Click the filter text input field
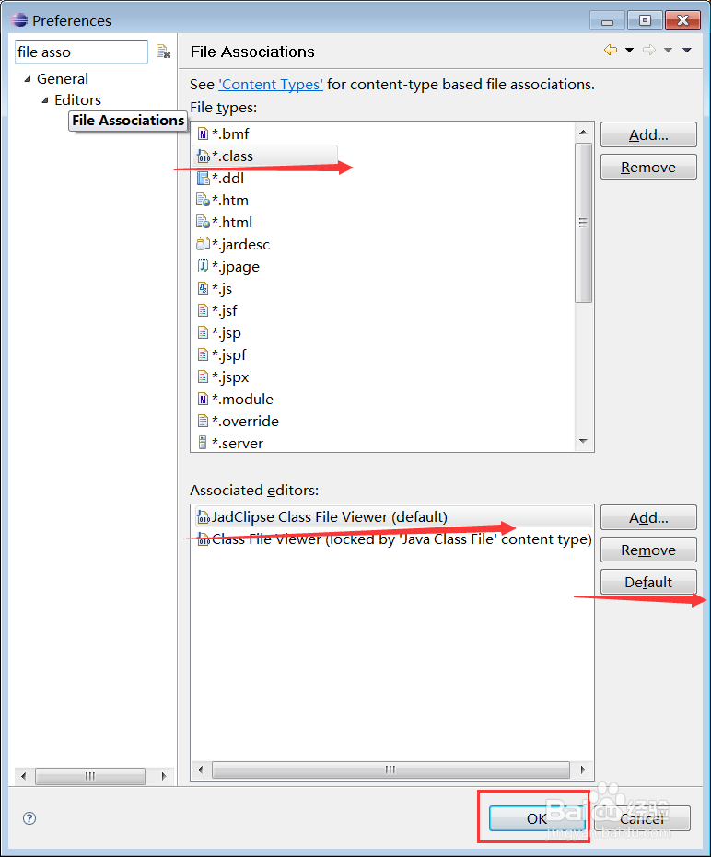This screenshot has width=711, height=857. 81,52
